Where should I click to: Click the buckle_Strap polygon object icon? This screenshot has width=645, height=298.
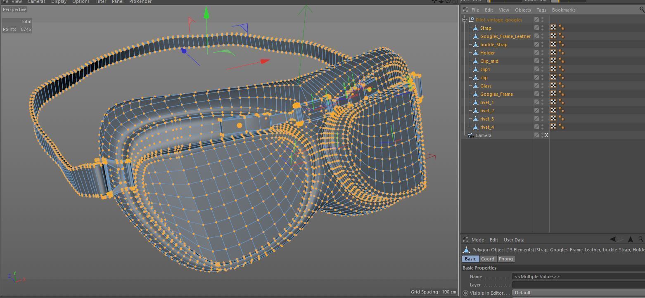(475, 45)
